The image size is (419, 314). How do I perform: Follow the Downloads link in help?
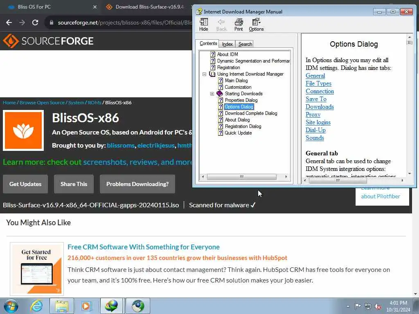pos(320,107)
